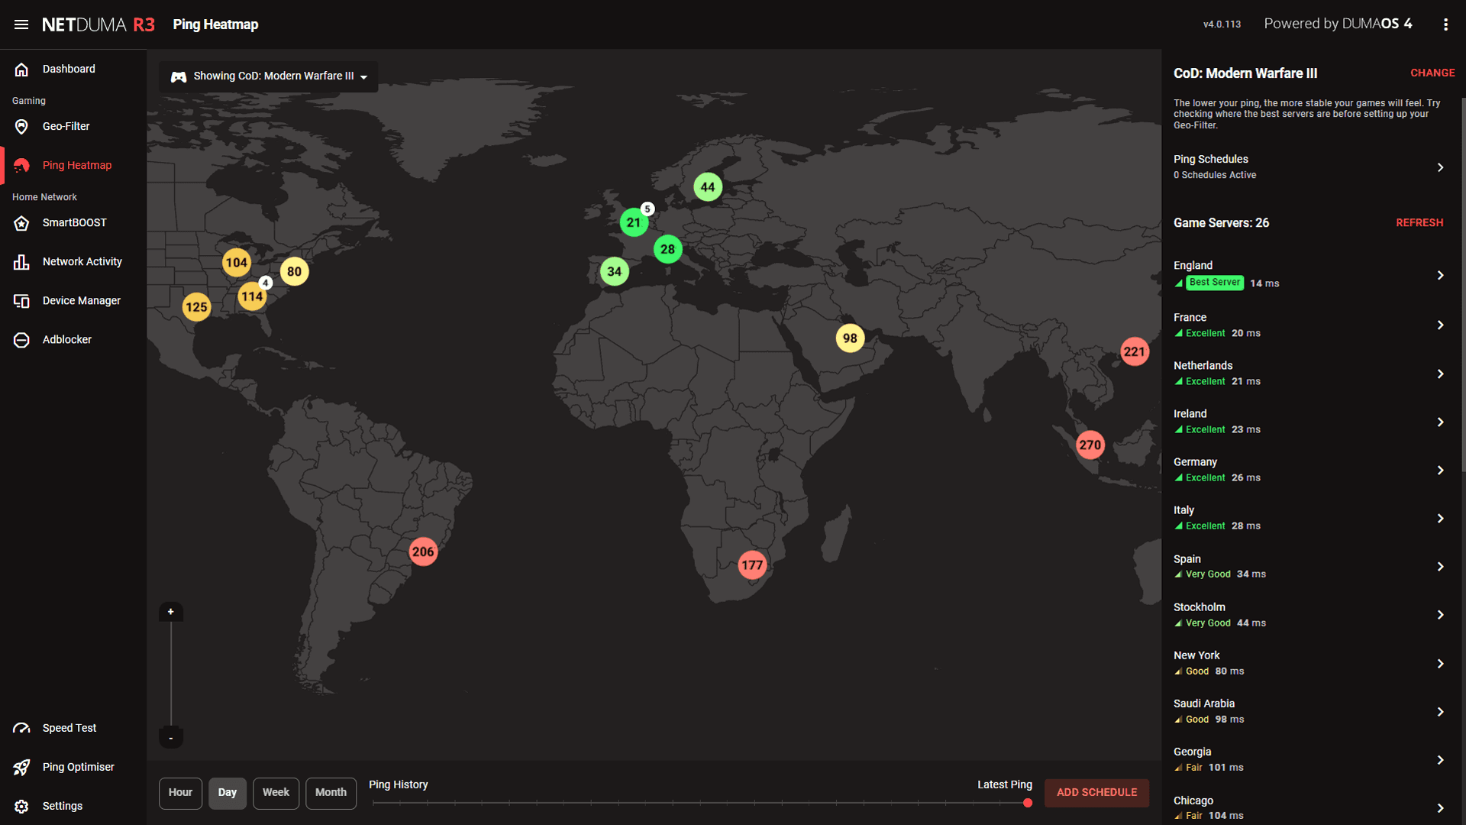Screen dimensions: 1466x825
Task: Open the three-dot options menu
Action: point(1445,24)
